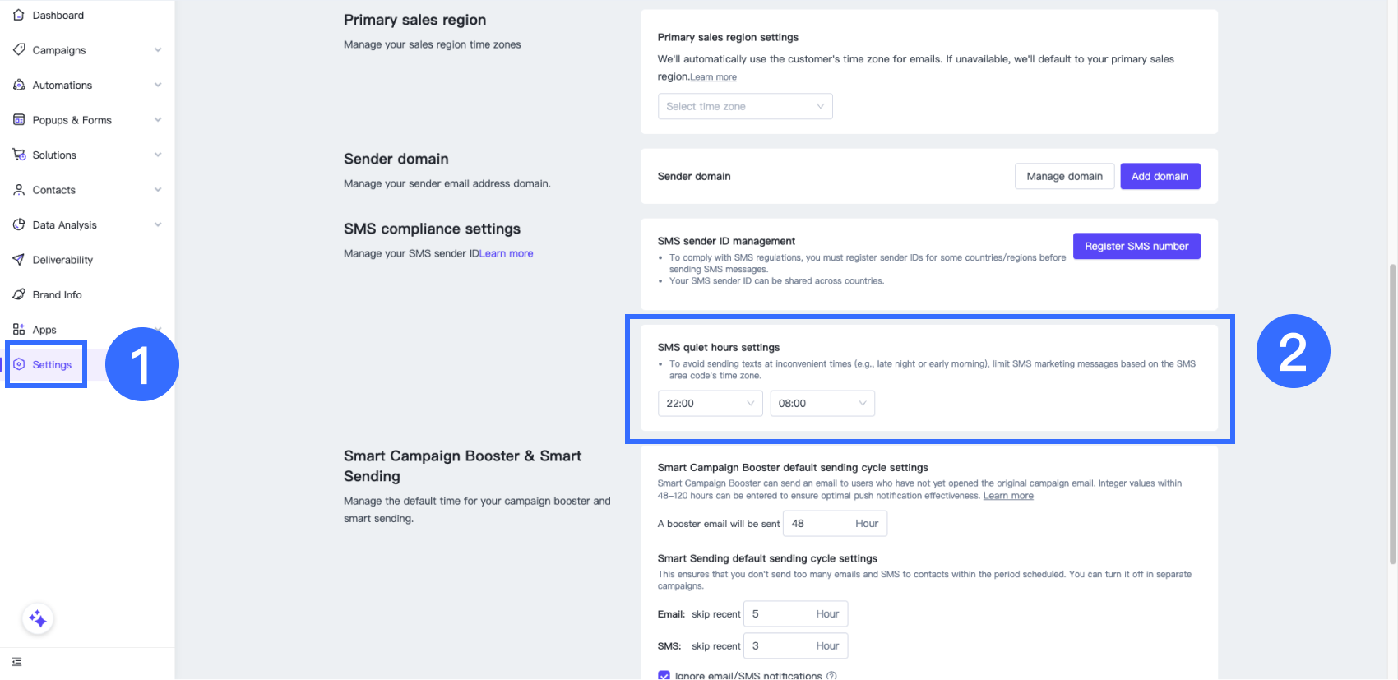Expand the Popups & Forms menu chevron
This screenshot has height=680, width=1398.
coord(158,120)
